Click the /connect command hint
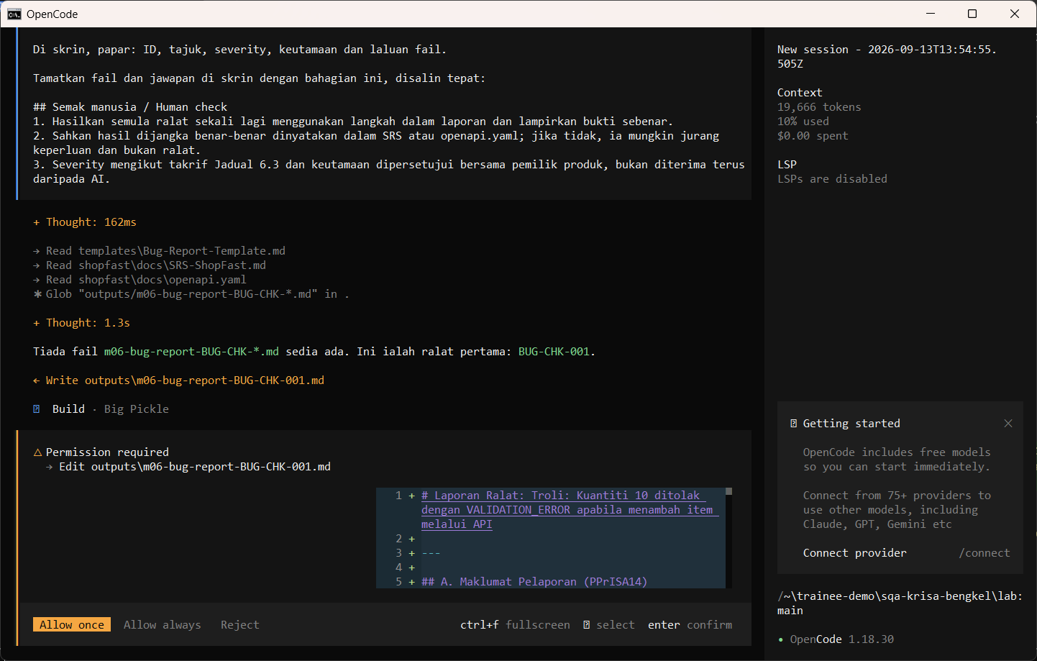The width and height of the screenshot is (1037, 661). point(984,552)
